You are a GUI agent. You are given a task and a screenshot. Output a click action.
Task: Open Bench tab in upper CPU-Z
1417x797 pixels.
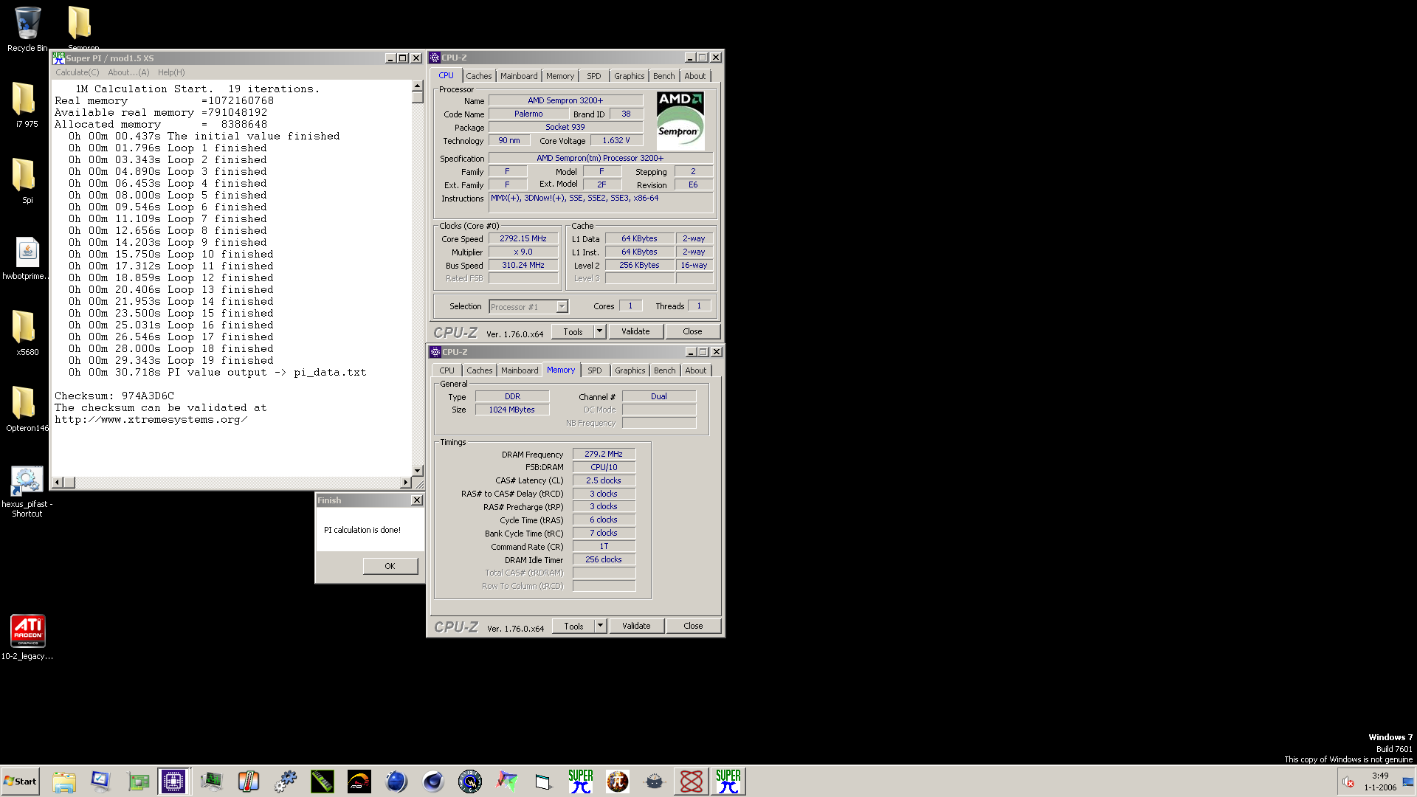pyautogui.click(x=663, y=76)
